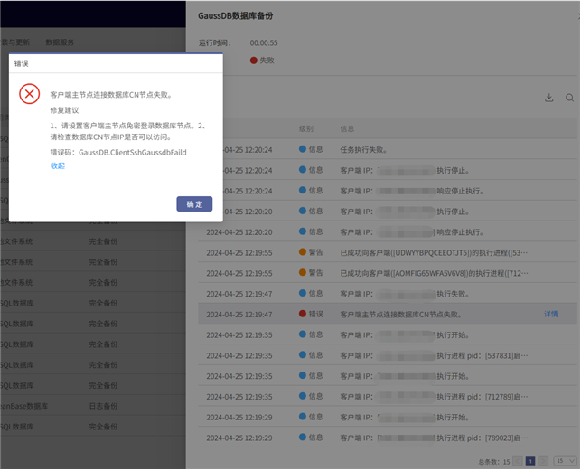Click the 修复建议 heading in dialog
This screenshot has width=581, height=471.
point(64,110)
